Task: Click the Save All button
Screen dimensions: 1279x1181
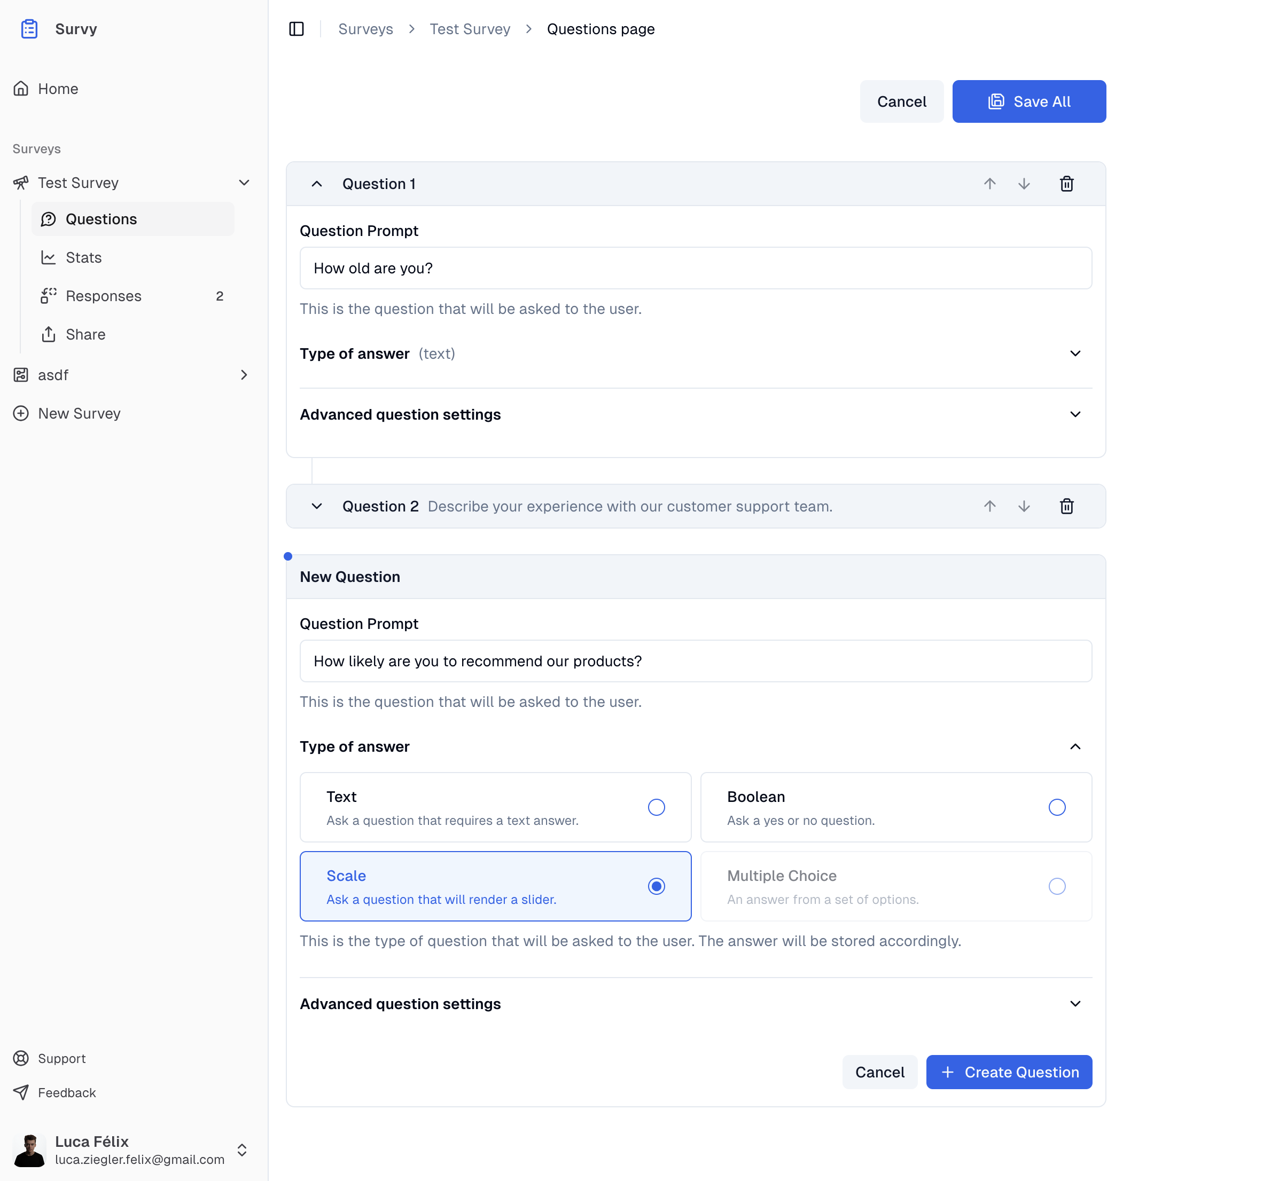Action: (x=1028, y=101)
